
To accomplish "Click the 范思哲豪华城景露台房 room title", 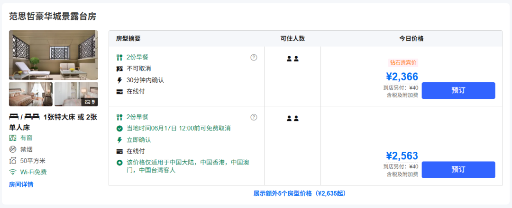I will (53, 16).
